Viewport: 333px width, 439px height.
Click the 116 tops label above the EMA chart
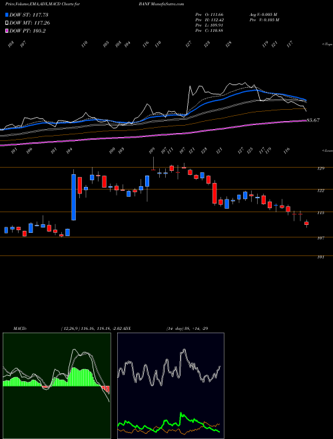[x=145, y=45]
